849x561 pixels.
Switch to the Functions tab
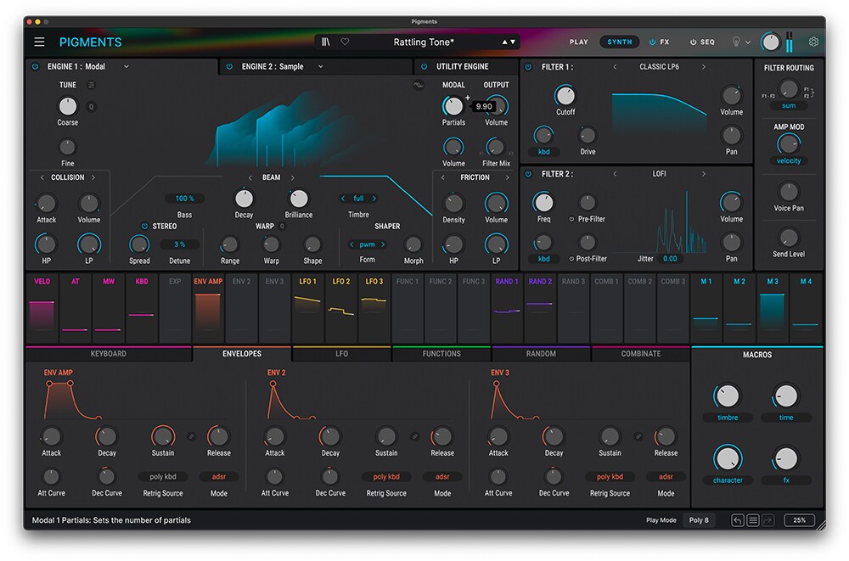point(441,354)
